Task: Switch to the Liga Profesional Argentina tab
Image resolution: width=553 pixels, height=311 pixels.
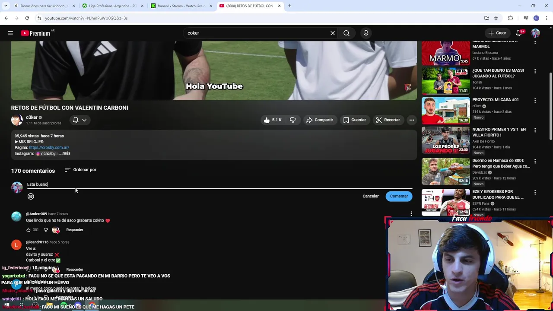Action: [x=112, y=6]
